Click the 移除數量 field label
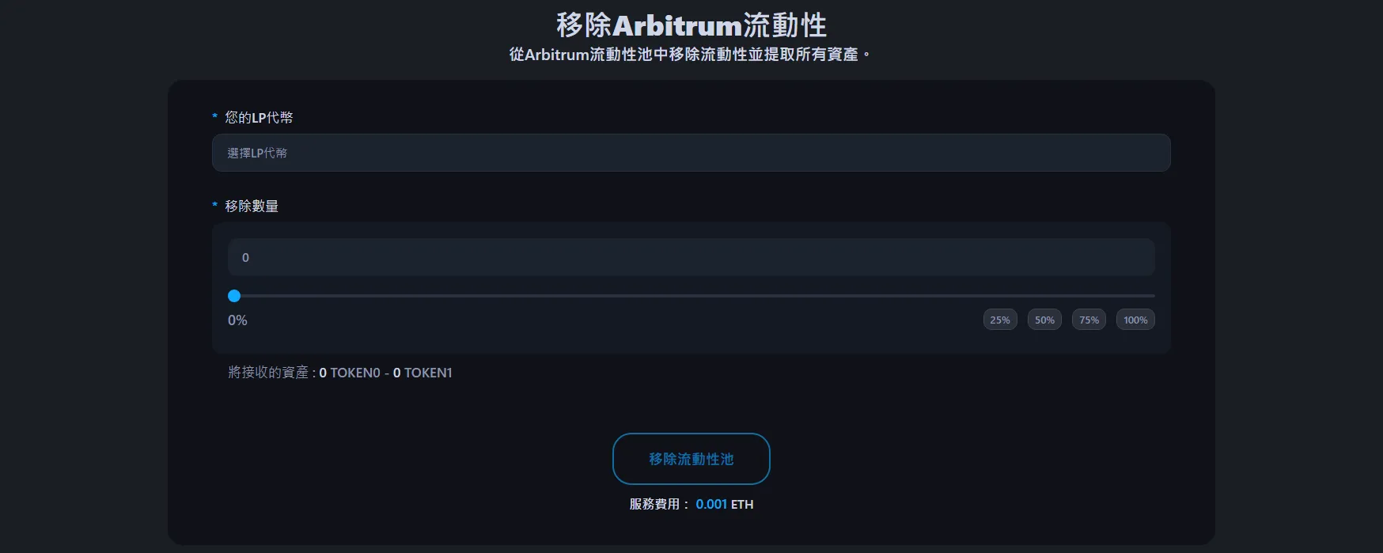Image resolution: width=1383 pixels, height=553 pixels. pyautogui.click(x=252, y=206)
